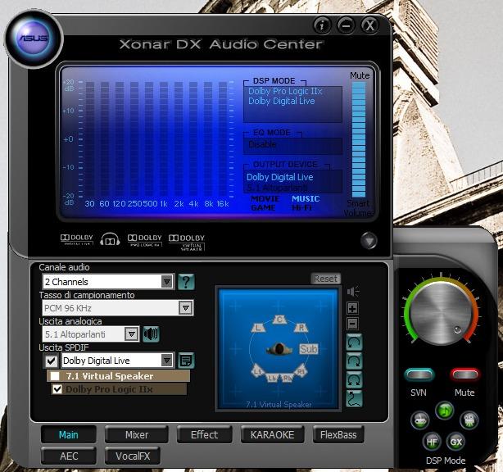Click the speaker test icon beside Uscita analogica
The height and width of the screenshot is (472, 503).
point(151,334)
